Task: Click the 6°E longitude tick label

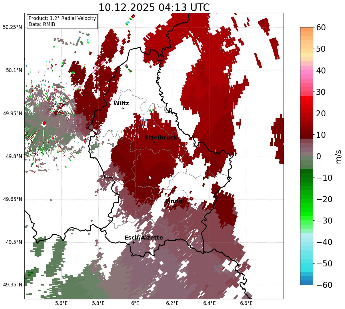Action: point(135,303)
